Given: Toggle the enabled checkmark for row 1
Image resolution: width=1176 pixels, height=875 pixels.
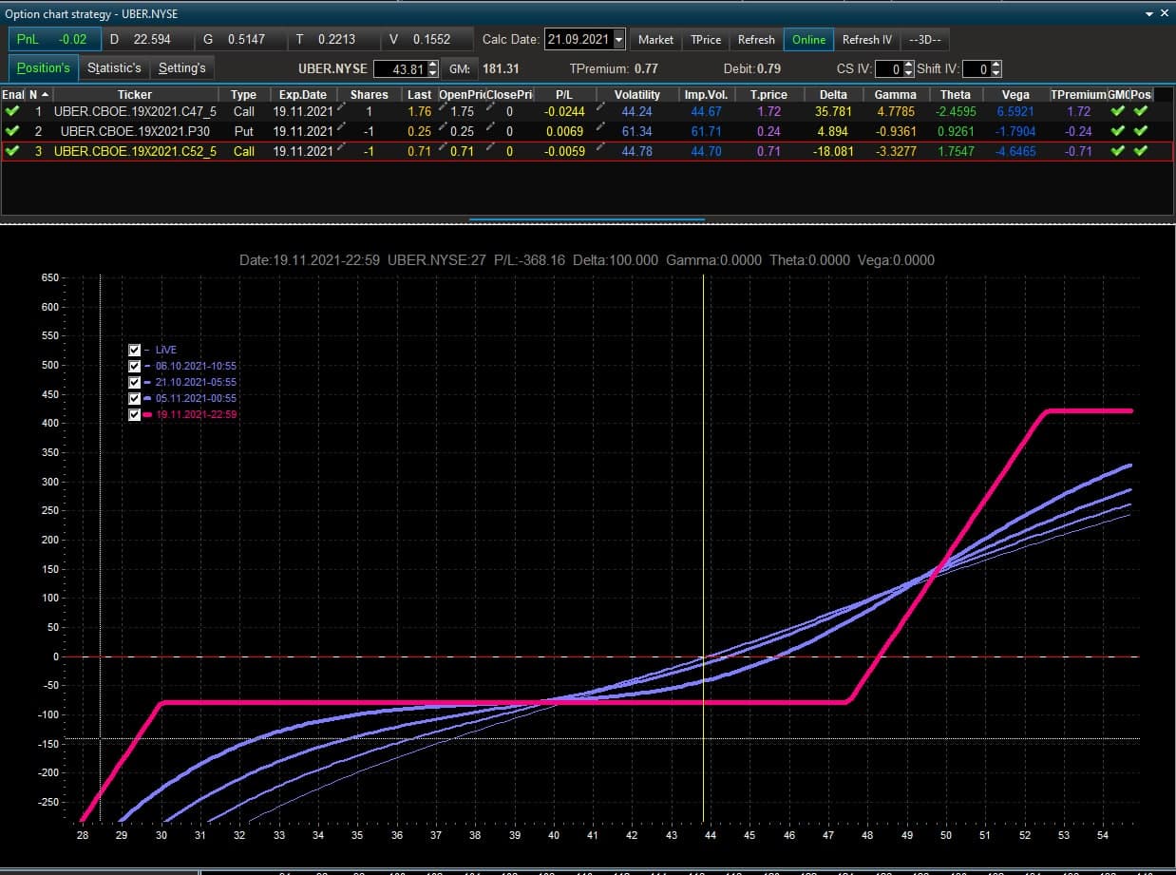Looking at the screenshot, I should [11, 111].
